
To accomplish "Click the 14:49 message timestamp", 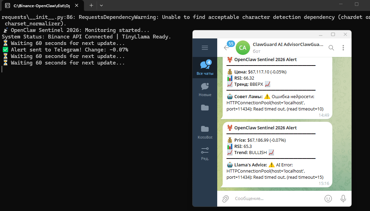I will (x=324, y=115).
